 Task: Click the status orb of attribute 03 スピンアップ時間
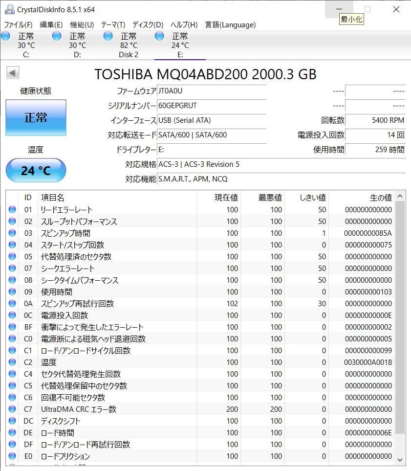click(x=12, y=233)
